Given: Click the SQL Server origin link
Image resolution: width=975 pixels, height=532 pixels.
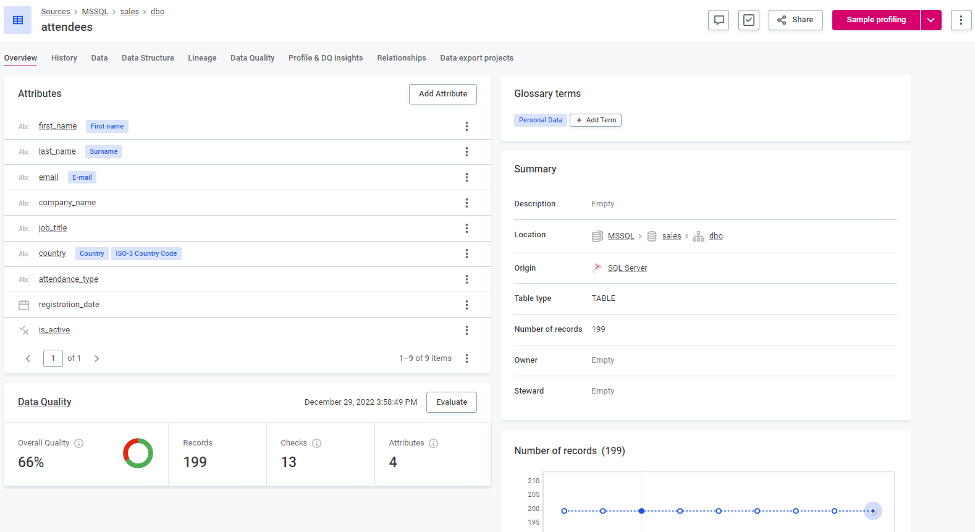Looking at the screenshot, I should (627, 268).
